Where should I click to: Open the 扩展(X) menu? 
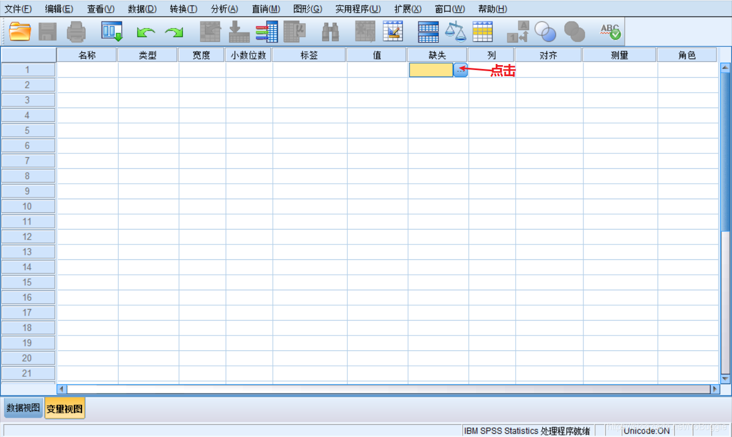pos(408,9)
